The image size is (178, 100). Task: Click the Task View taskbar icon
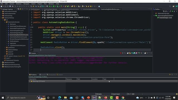pyautogui.click(x=54, y=97)
